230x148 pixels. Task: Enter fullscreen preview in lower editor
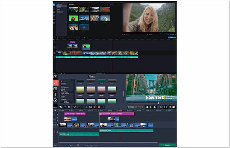click(170, 107)
